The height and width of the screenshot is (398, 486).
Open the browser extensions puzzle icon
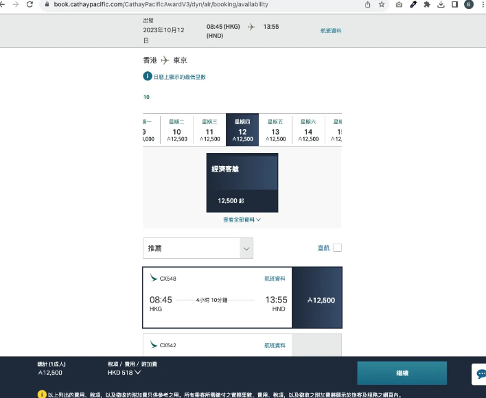427,4
